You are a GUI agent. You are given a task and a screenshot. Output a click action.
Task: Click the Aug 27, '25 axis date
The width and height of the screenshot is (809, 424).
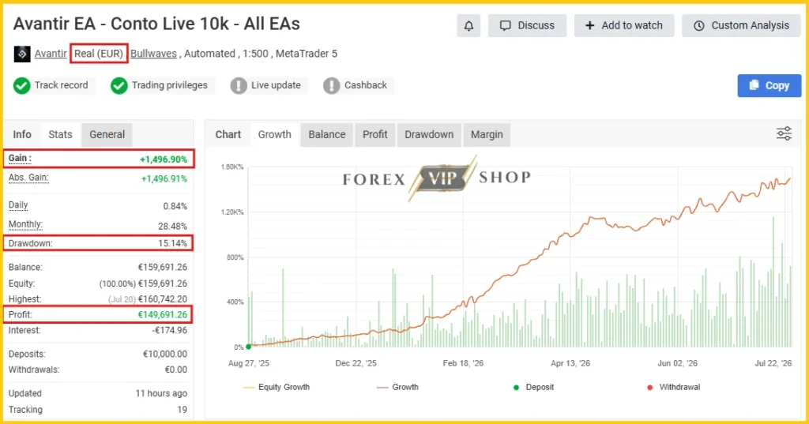pos(249,363)
